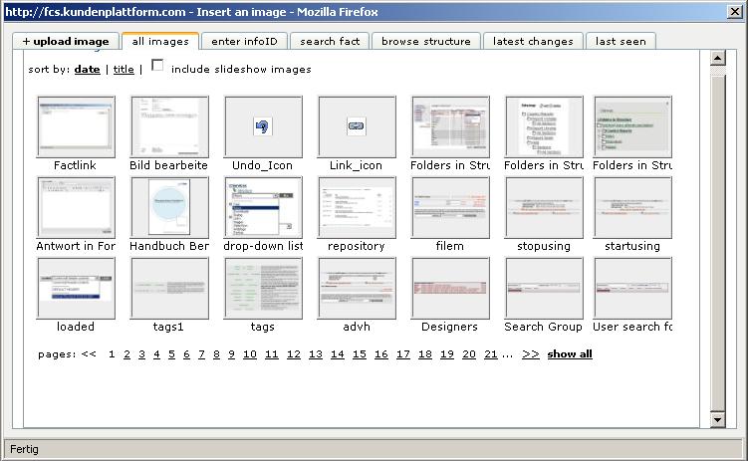Pick the Factlink thumbnail
Viewport: 748px width, 461px height.
point(76,126)
